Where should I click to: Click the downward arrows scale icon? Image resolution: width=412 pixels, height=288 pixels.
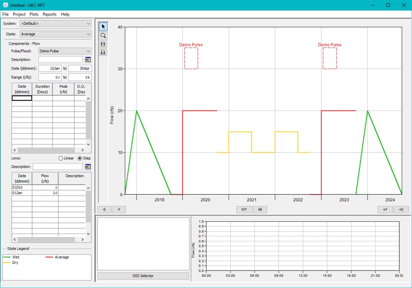coord(103,52)
